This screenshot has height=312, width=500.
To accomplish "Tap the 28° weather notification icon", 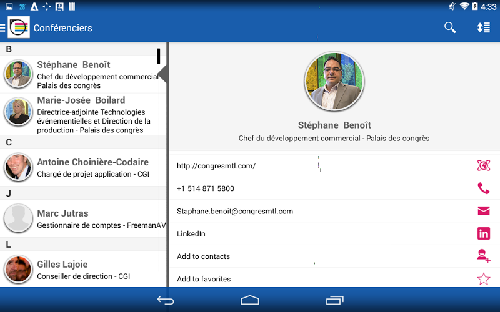I will [22, 7].
